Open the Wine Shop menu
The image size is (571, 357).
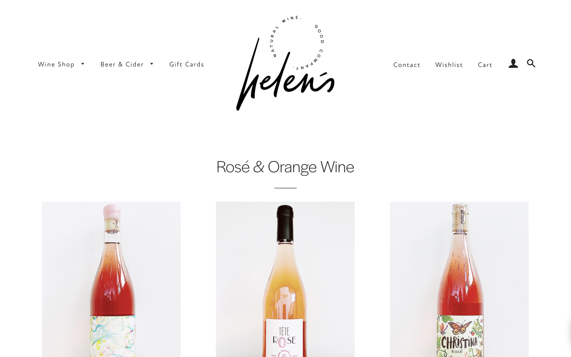point(56,65)
